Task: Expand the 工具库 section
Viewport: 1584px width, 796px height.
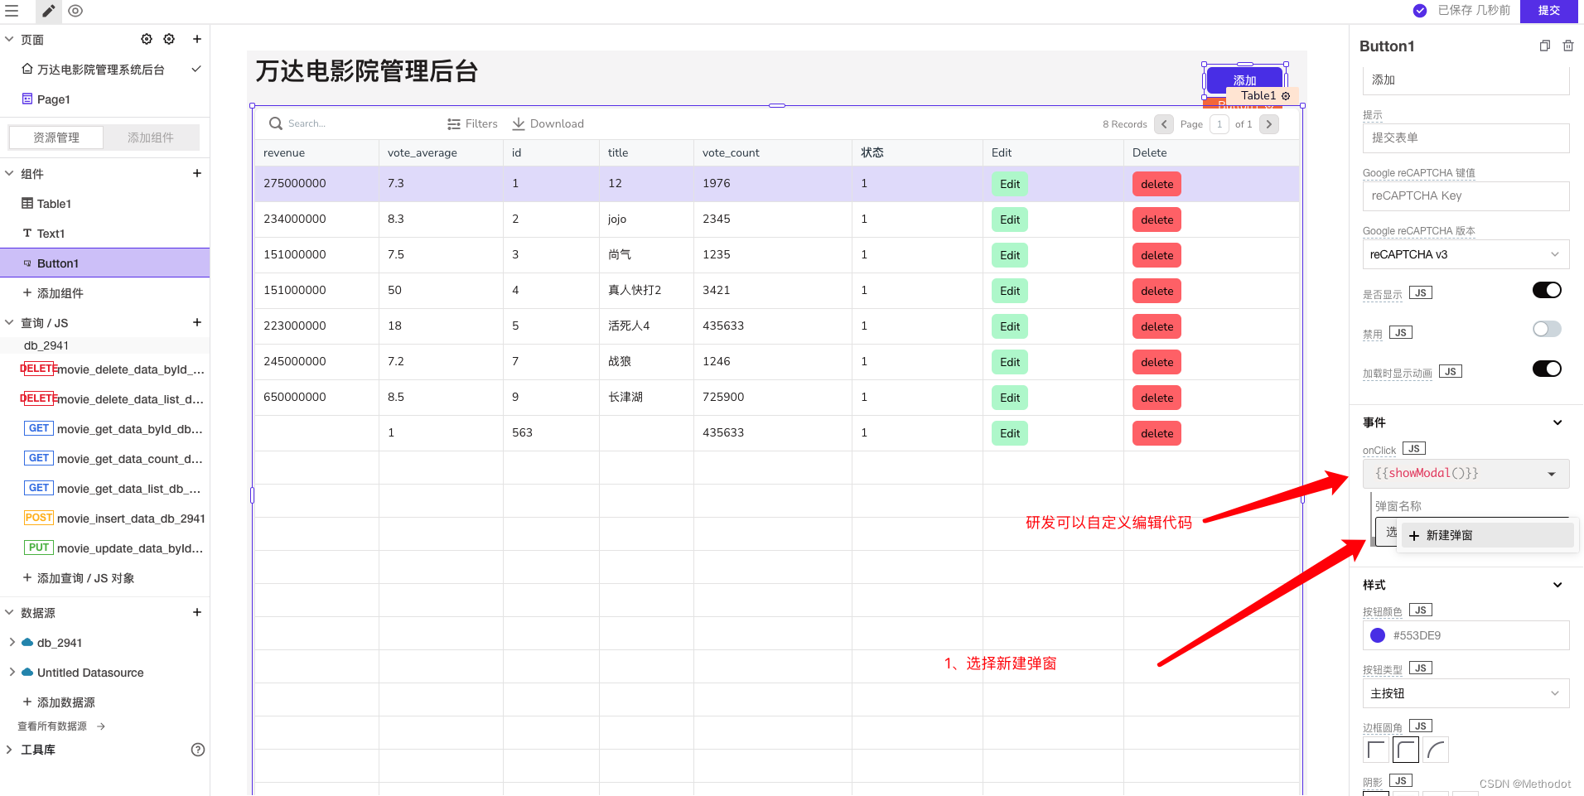Action: coord(9,750)
